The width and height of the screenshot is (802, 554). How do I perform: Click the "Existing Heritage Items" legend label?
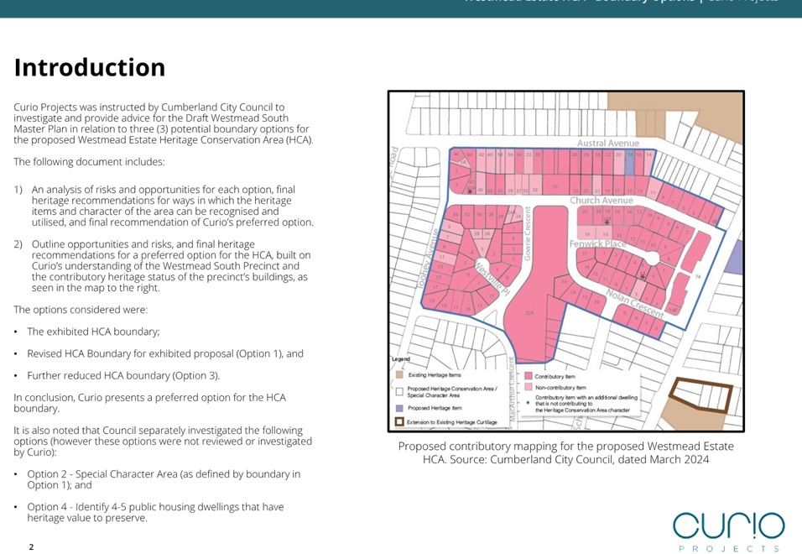(x=435, y=375)
